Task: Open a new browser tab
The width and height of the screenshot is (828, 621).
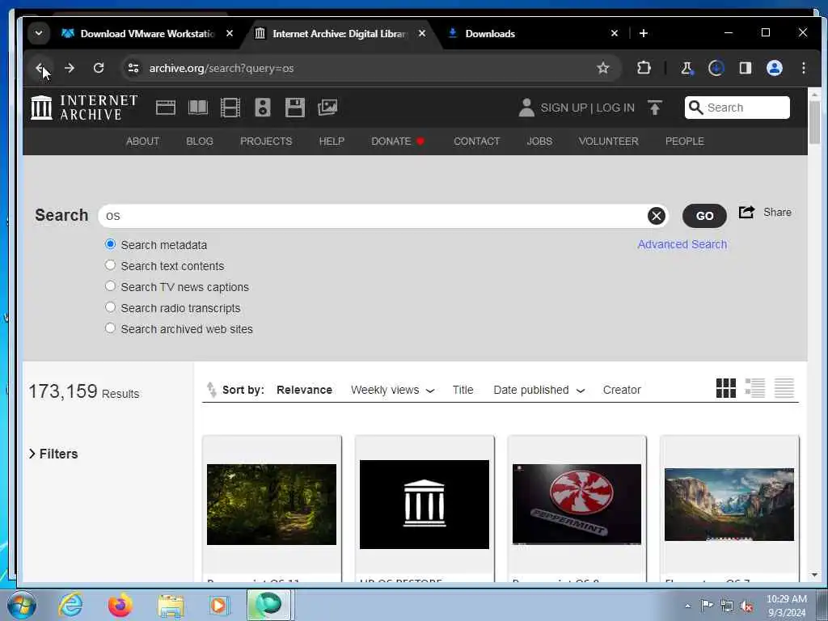Action: click(643, 33)
